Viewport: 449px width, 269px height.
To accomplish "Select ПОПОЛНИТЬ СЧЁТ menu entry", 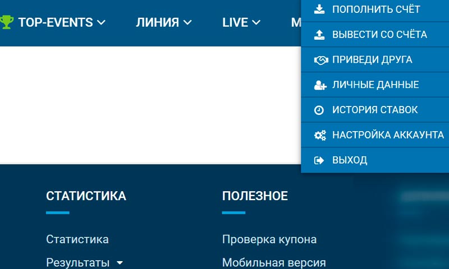I will (375, 10).
